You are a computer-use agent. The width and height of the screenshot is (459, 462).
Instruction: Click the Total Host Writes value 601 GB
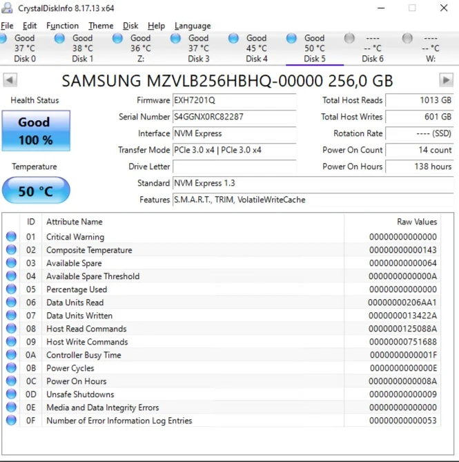click(420, 117)
